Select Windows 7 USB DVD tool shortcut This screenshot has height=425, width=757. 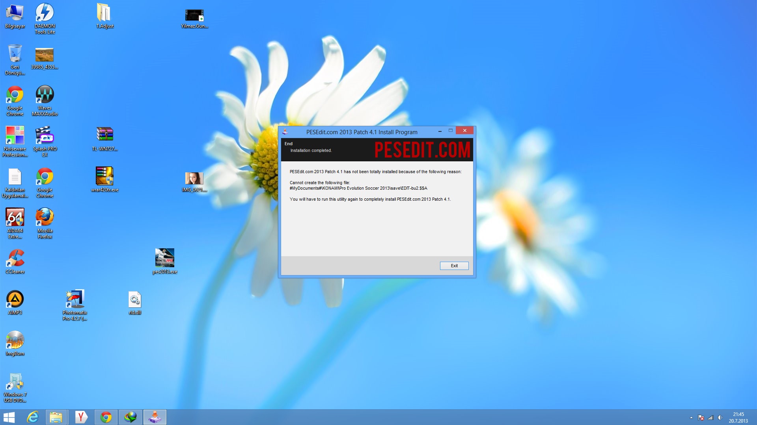pyautogui.click(x=15, y=388)
